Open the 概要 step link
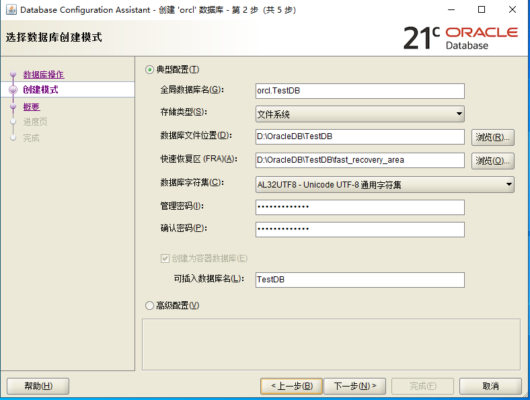Image resolution: width=530 pixels, height=400 pixels. [x=32, y=107]
